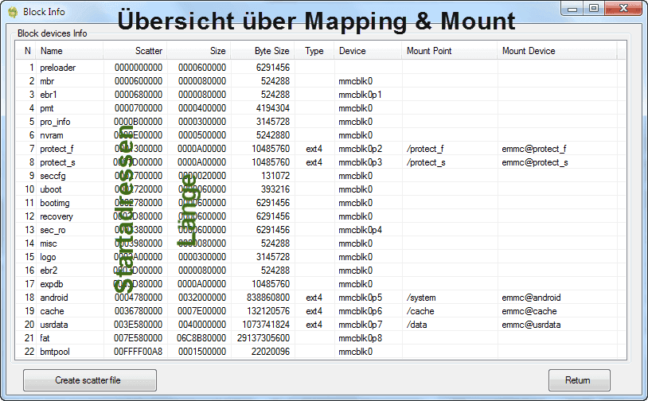Select the expdb partition name

pyautogui.click(x=51, y=284)
